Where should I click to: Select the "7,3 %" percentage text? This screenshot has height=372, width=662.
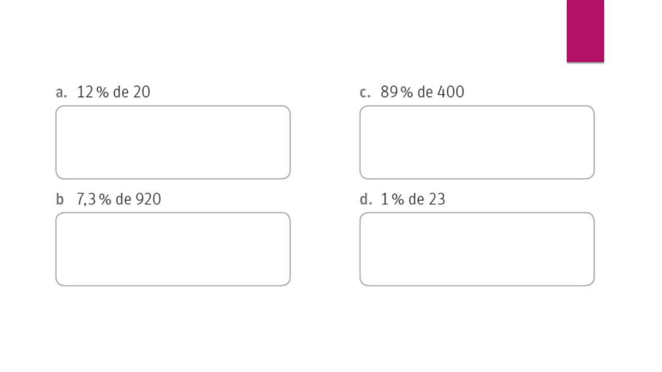pos(94,199)
